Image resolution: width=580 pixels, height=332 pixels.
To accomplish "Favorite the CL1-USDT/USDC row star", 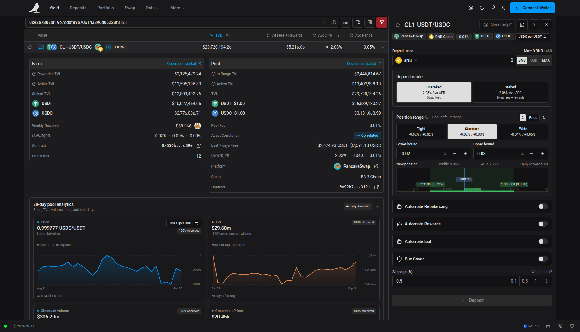I will (30, 47).
